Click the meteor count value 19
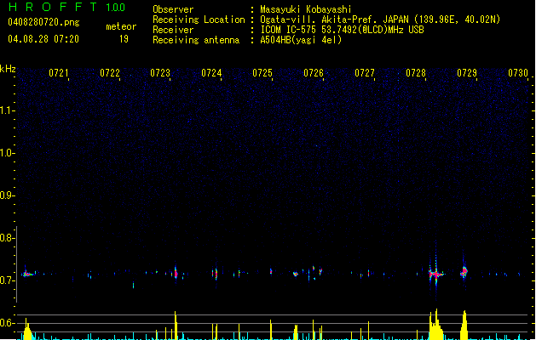Screen dimensions: 536x340 124,39
